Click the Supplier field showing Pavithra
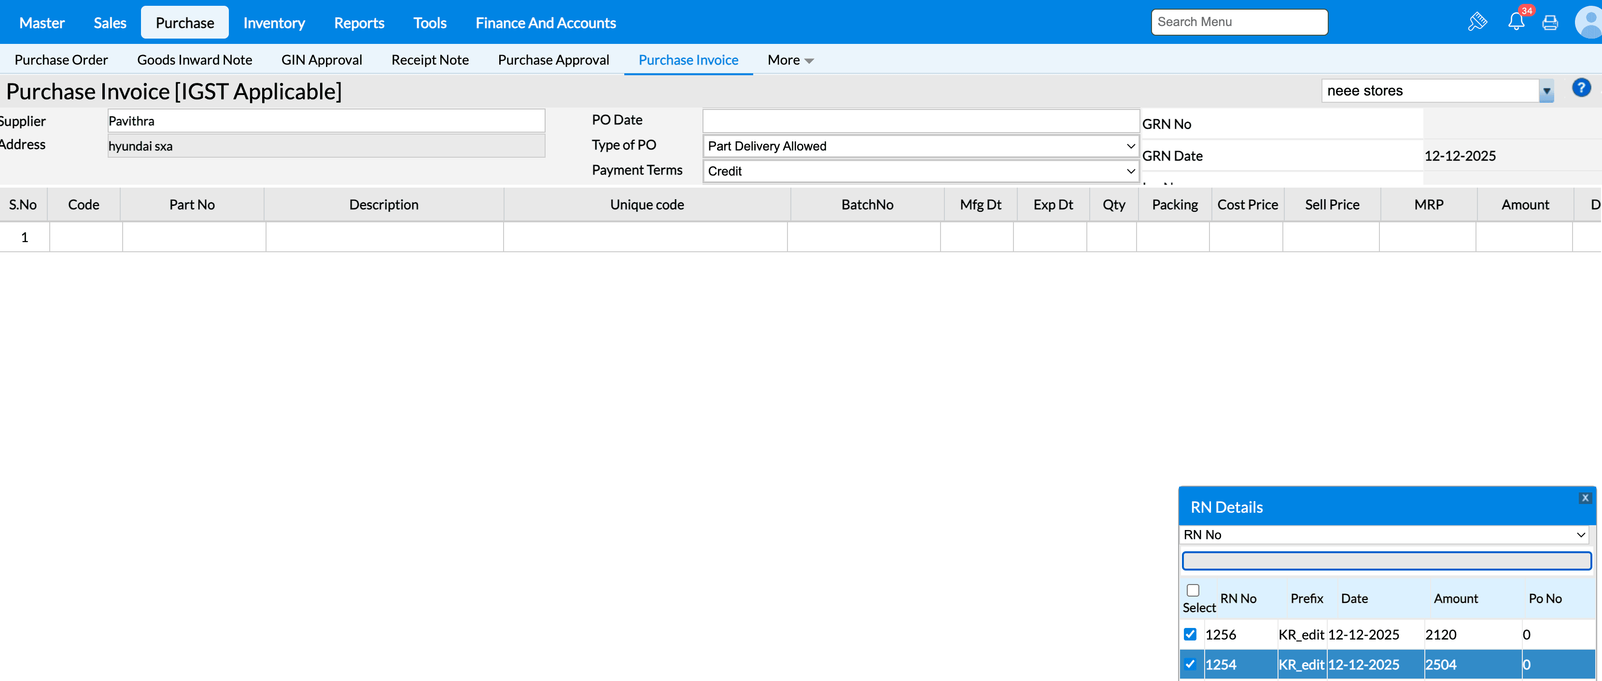This screenshot has width=1602, height=681. click(326, 121)
